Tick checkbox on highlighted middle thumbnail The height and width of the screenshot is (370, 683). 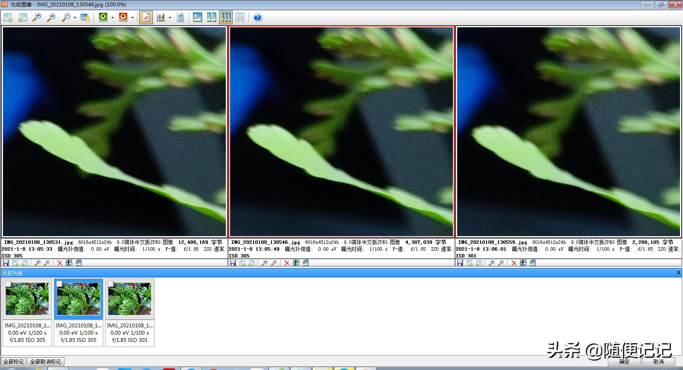(59, 284)
